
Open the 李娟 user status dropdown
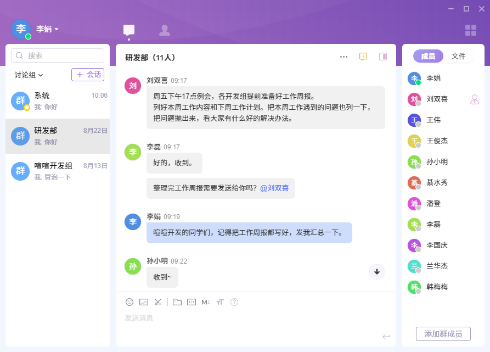point(47,29)
